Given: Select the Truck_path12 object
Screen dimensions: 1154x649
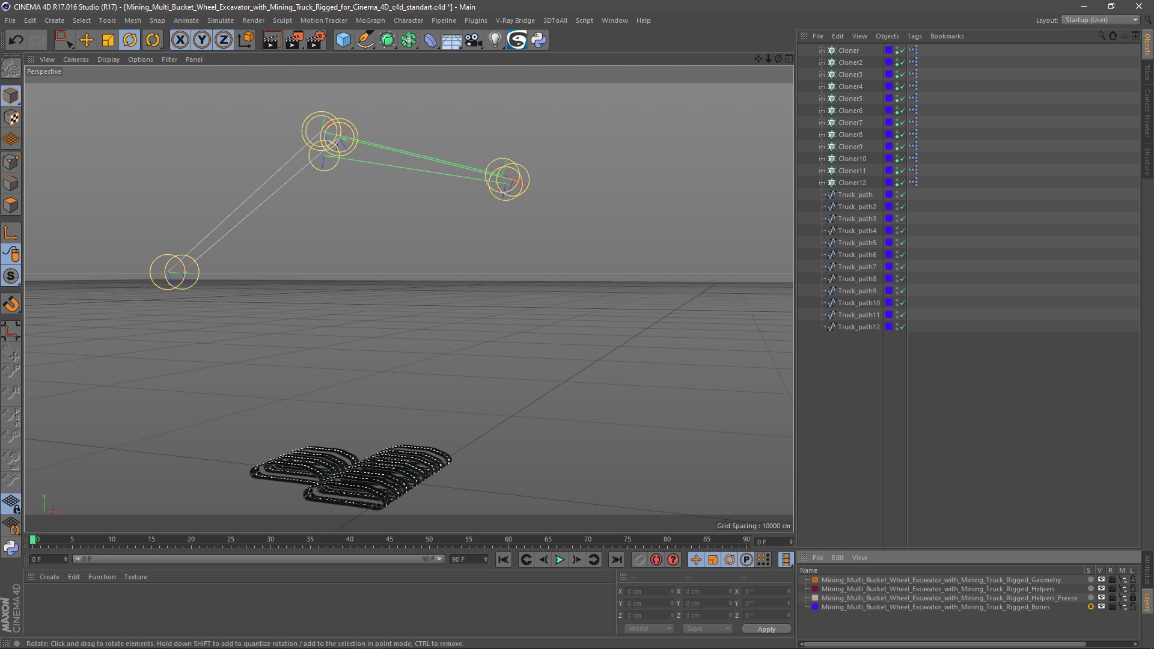Looking at the screenshot, I should coord(858,327).
